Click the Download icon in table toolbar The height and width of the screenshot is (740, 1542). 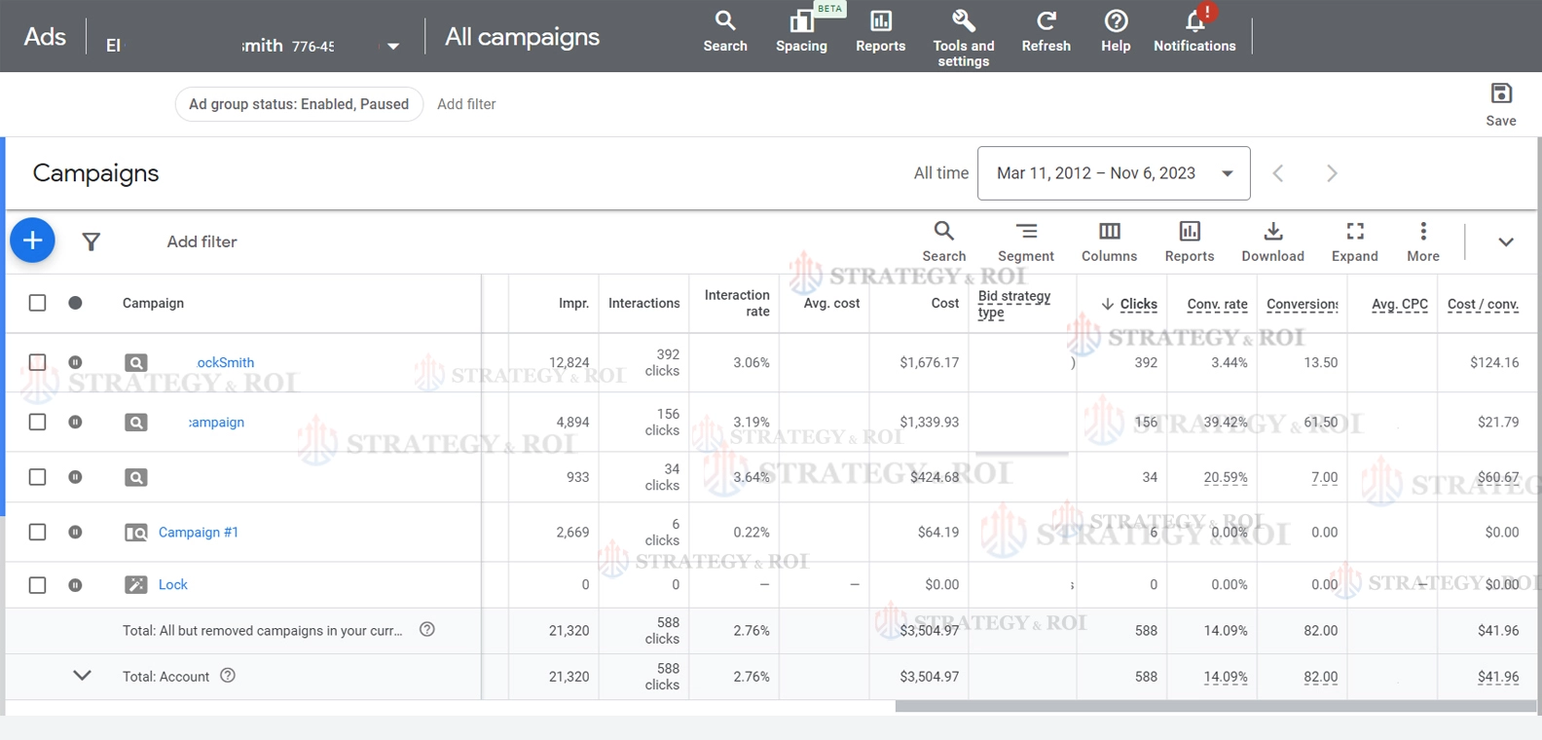click(x=1272, y=232)
